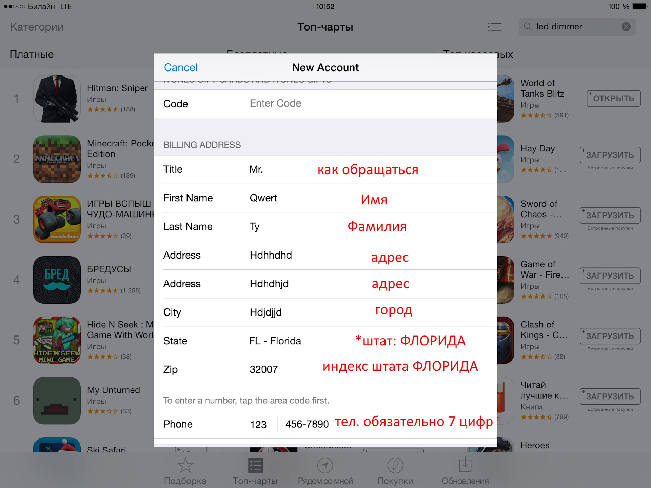The height and width of the screenshot is (488, 651).
Task: Edit first Address field Hdhhdhd
Action: pyautogui.click(x=325, y=255)
